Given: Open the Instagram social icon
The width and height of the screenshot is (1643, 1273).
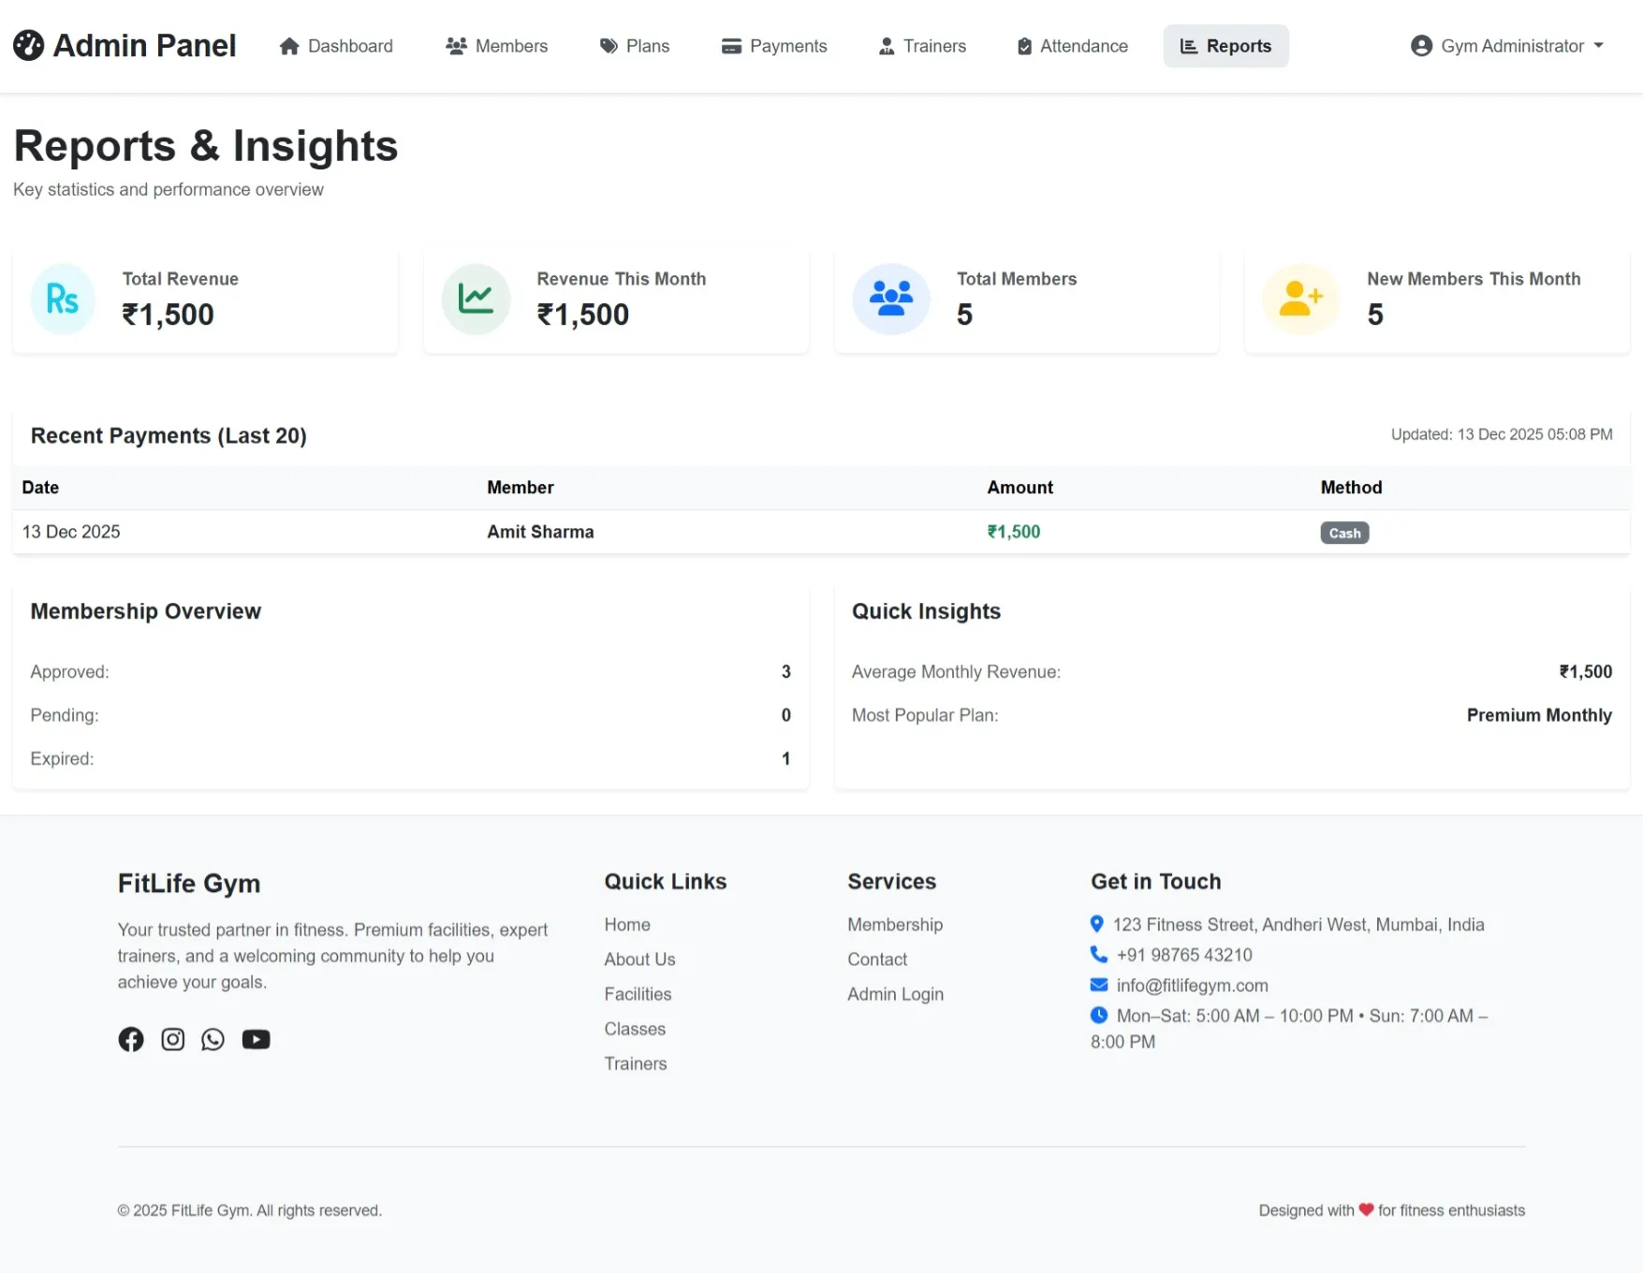Looking at the screenshot, I should [172, 1039].
